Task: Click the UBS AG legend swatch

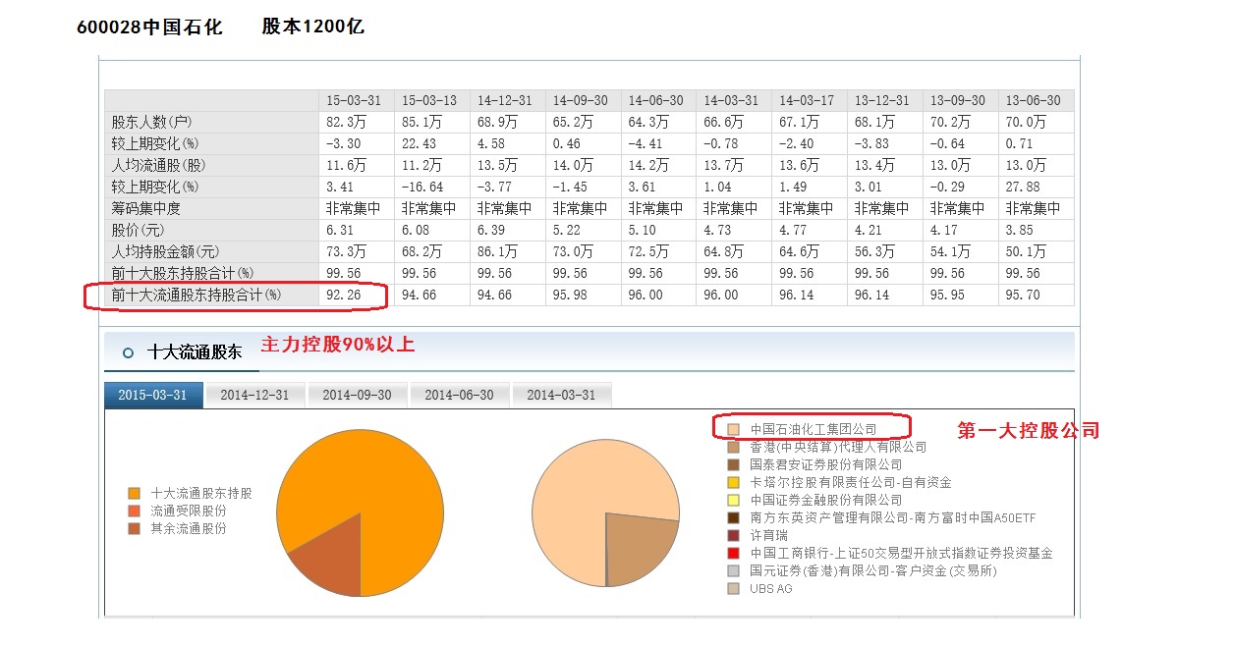Action: pyautogui.click(x=733, y=588)
